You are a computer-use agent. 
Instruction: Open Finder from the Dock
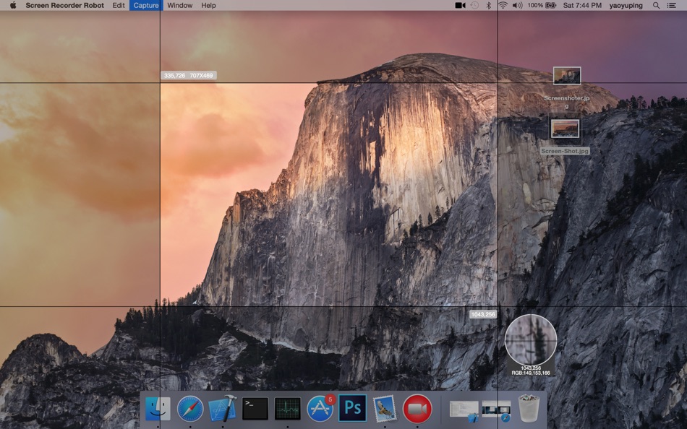157,408
